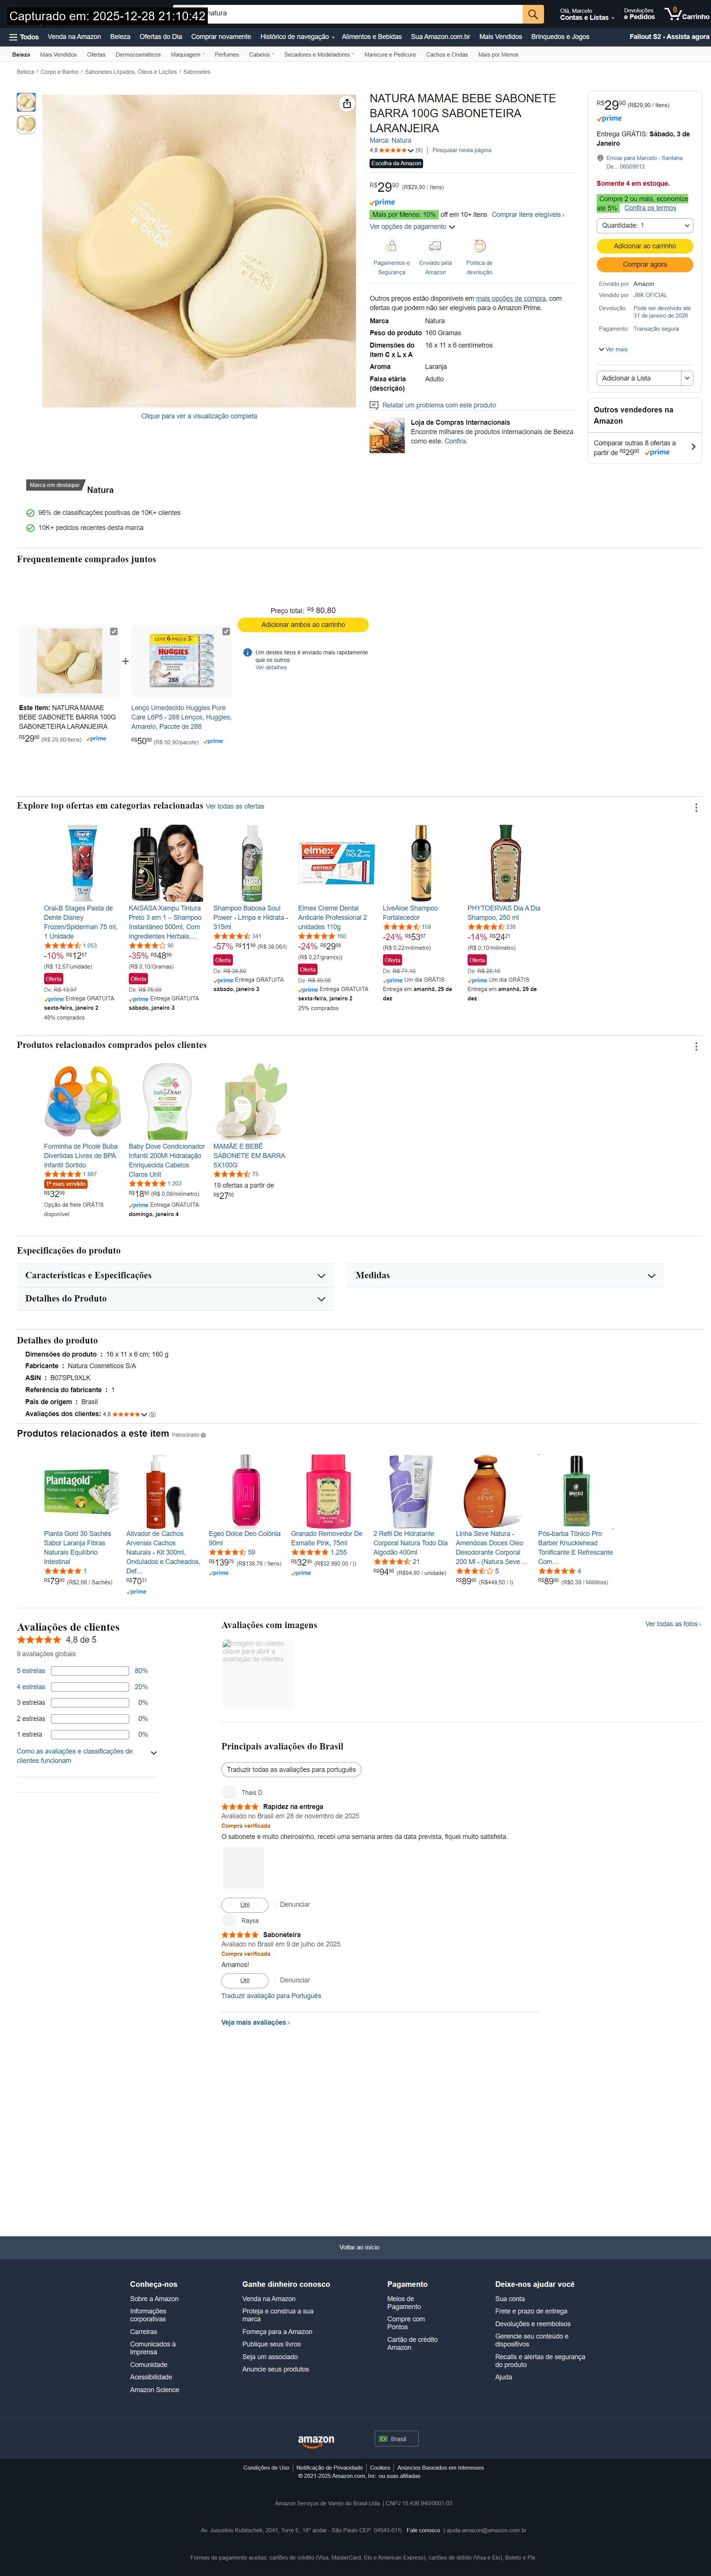Click the Enviado pela Amazon truck icon
Viewport: 711px width, 2576px height.
pyautogui.click(x=435, y=246)
